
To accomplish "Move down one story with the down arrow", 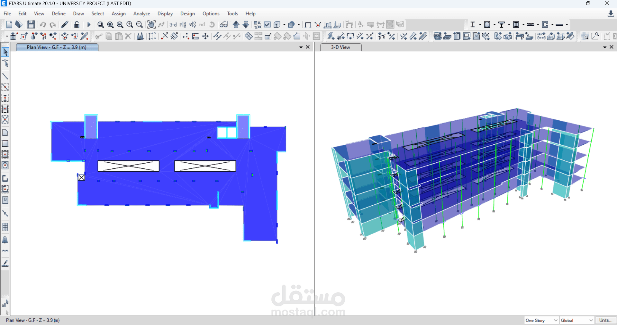I will pos(246,25).
